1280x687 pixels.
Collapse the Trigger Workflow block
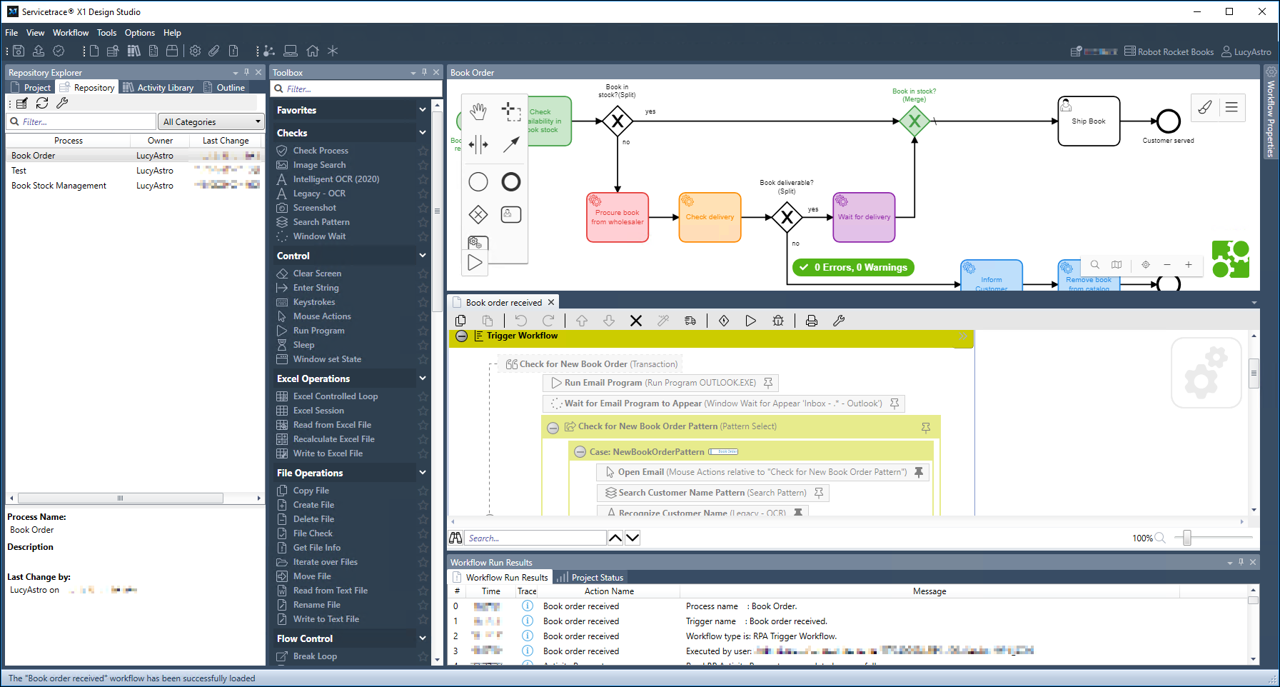click(461, 336)
